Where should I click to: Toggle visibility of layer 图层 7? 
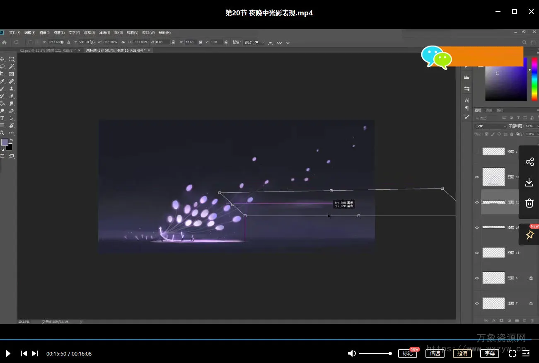click(x=477, y=303)
